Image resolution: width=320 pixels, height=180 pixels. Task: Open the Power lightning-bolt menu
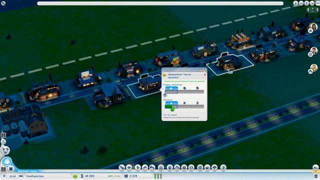(138, 167)
